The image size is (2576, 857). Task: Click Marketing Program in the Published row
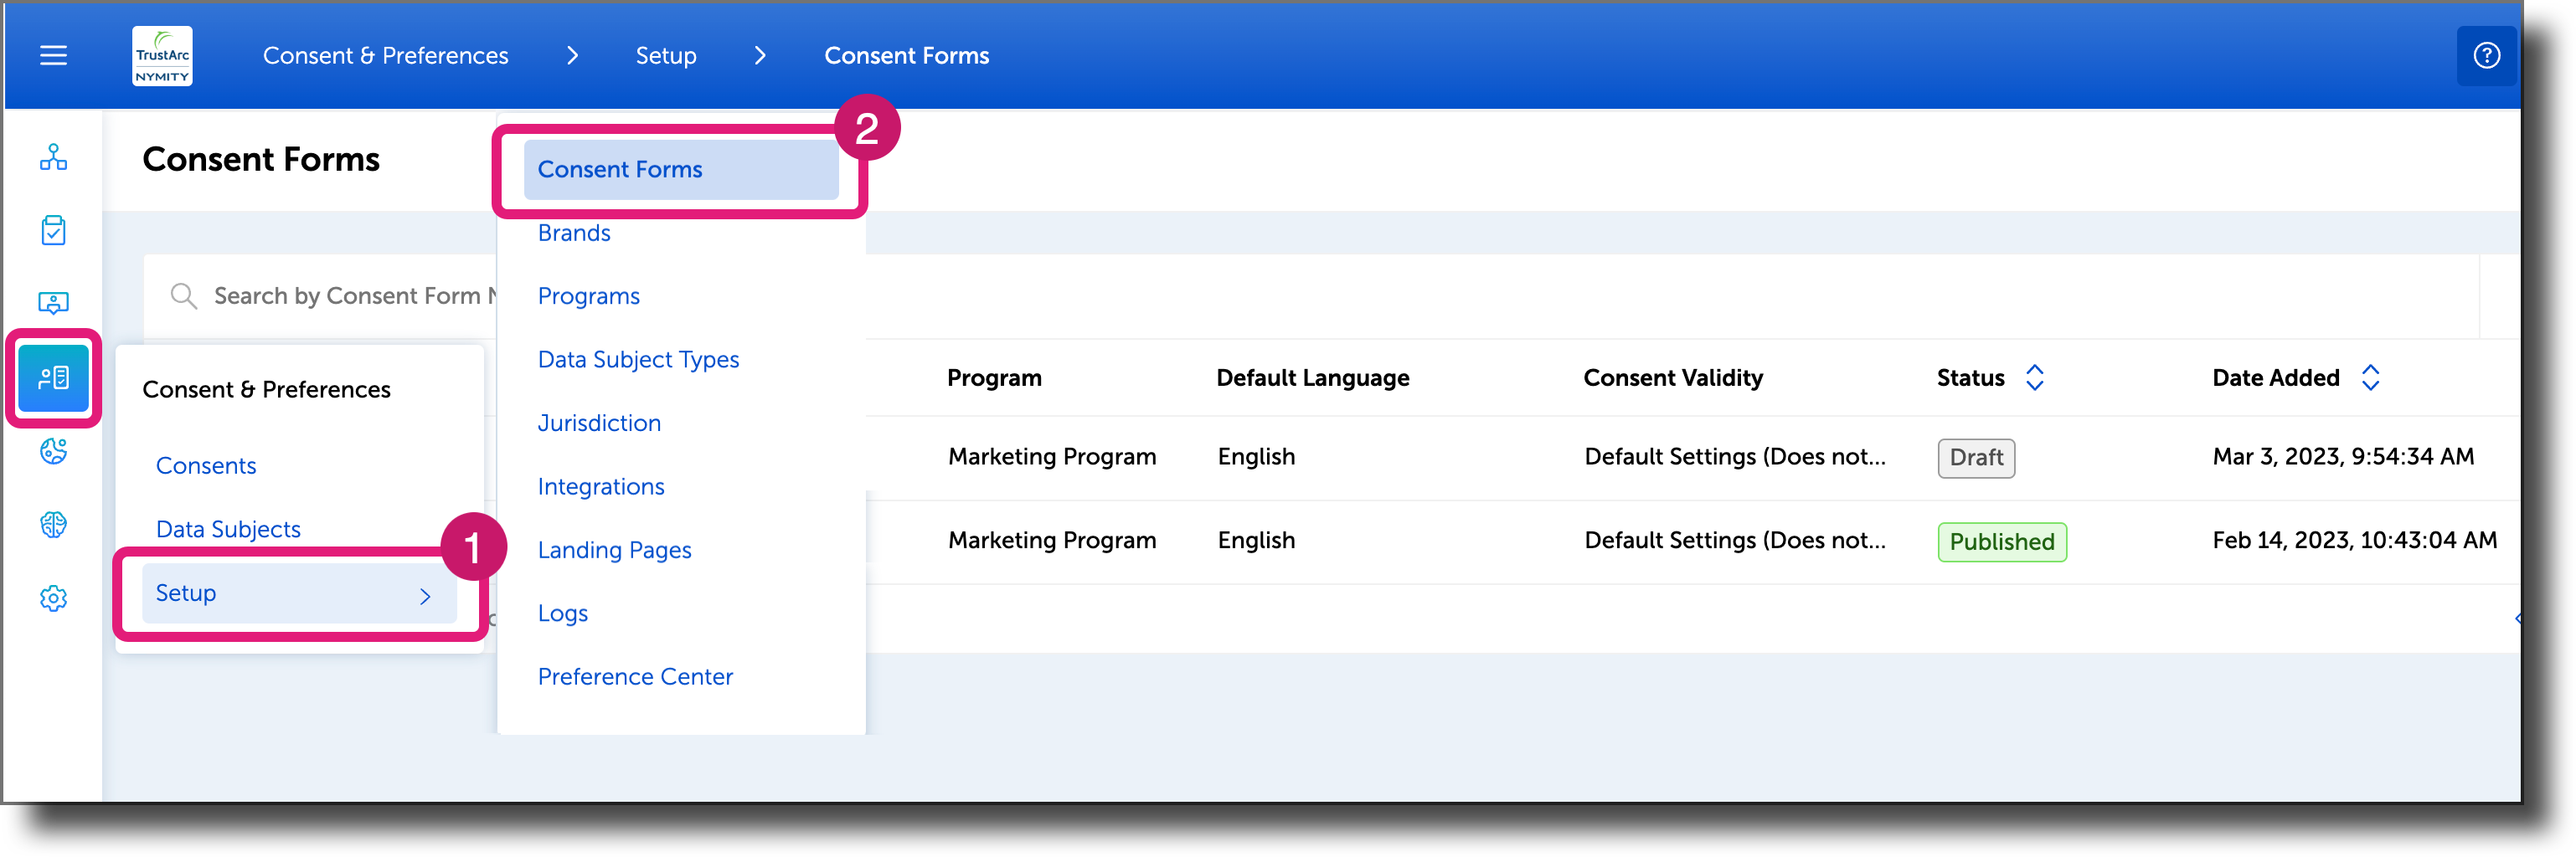(1052, 541)
